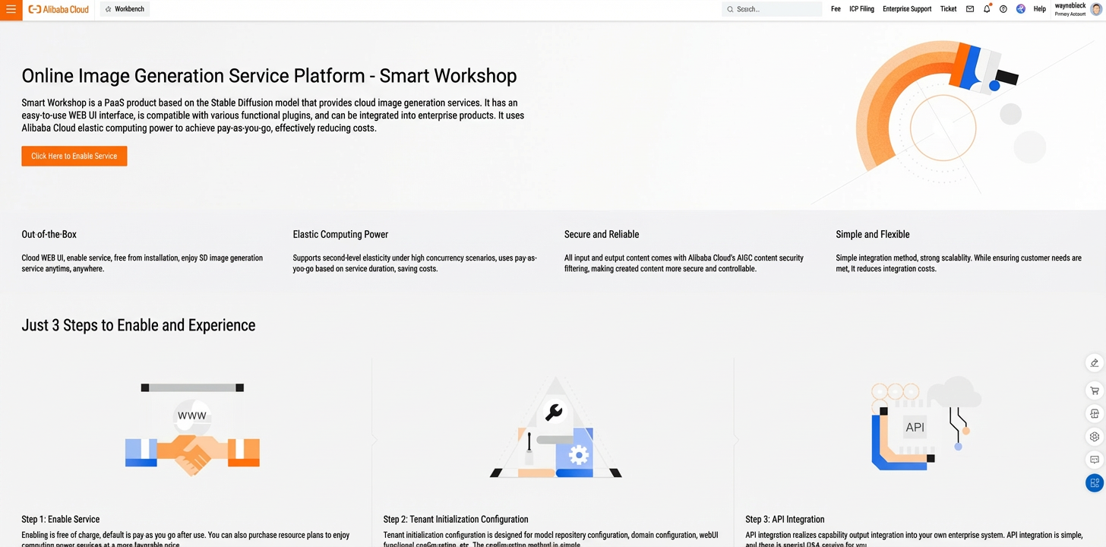Click the handshake illustration for Step 1

[x=192, y=430]
